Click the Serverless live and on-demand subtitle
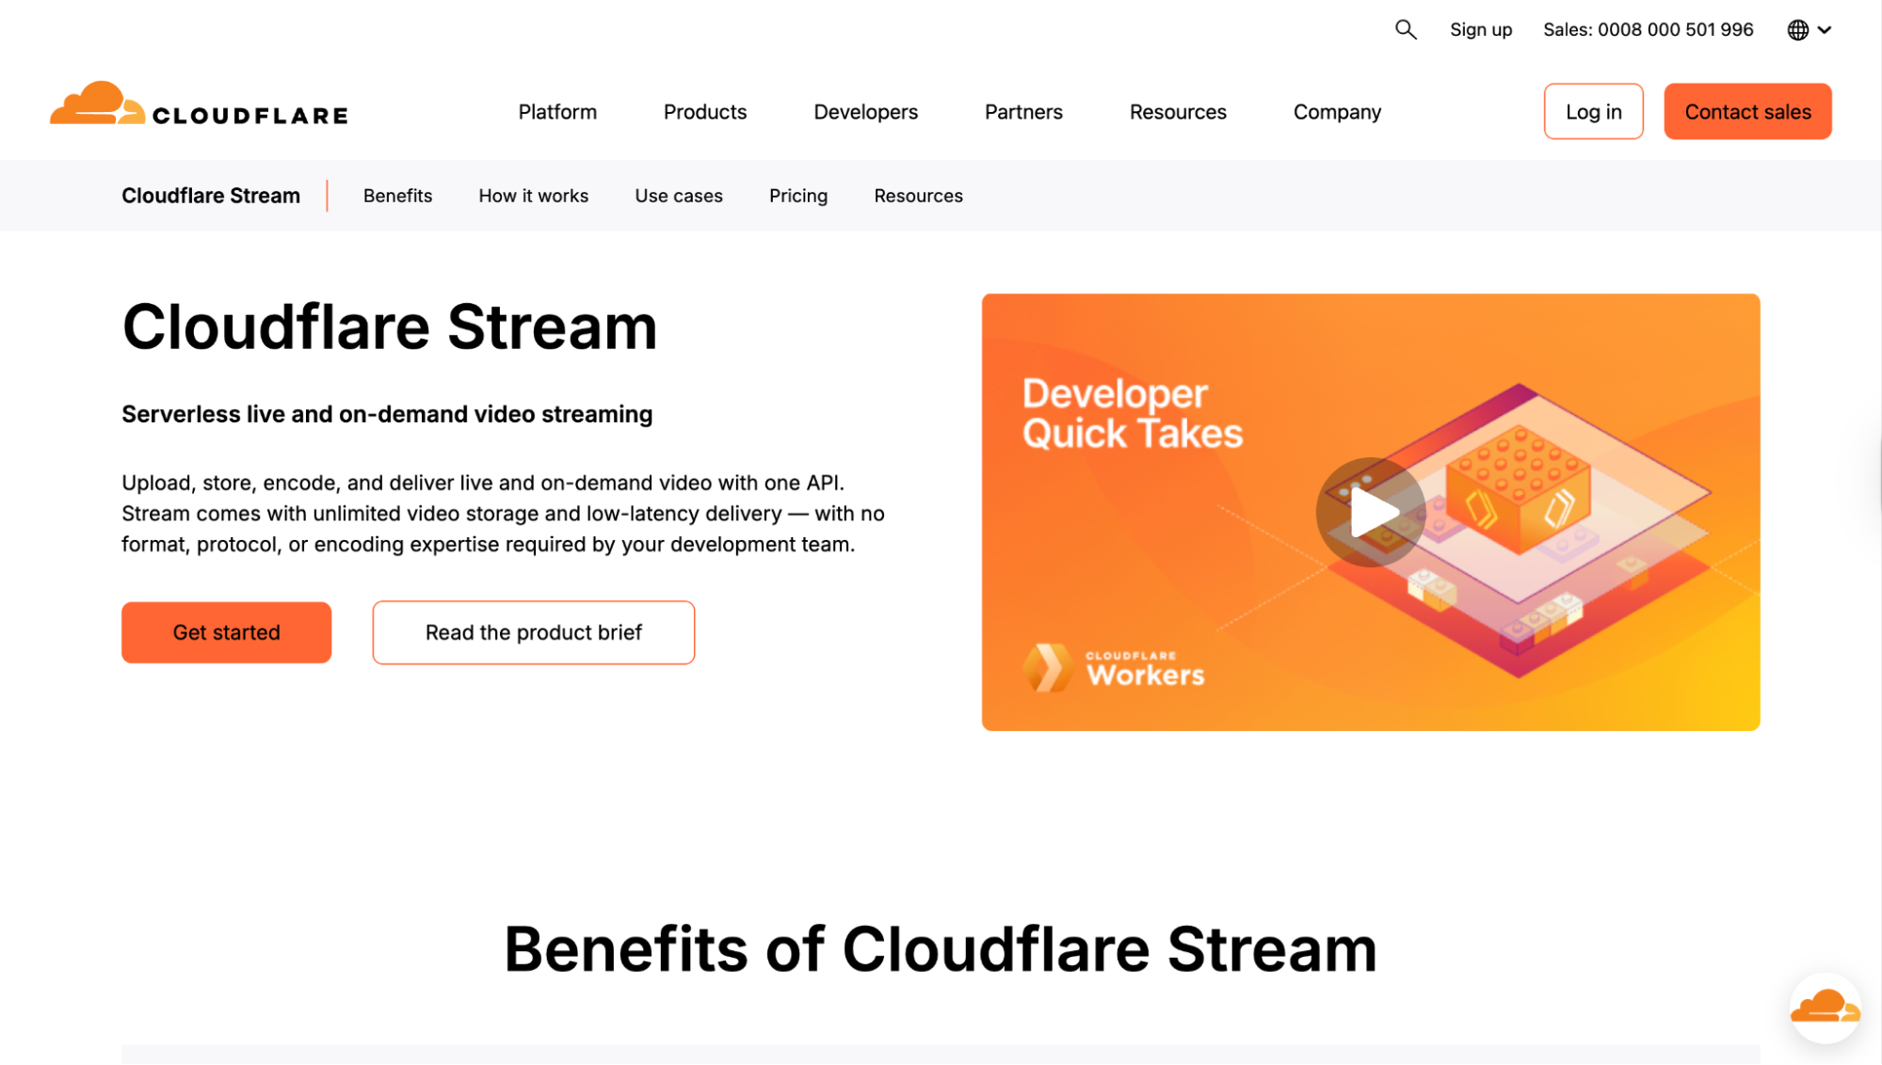 387,414
